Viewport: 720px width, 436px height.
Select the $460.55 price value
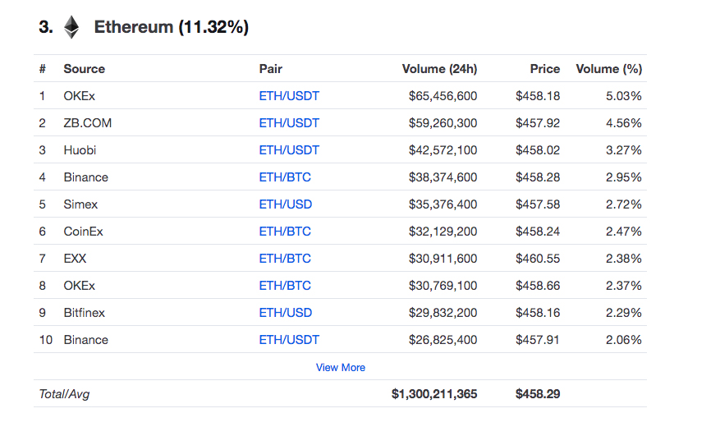click(538, 259)
